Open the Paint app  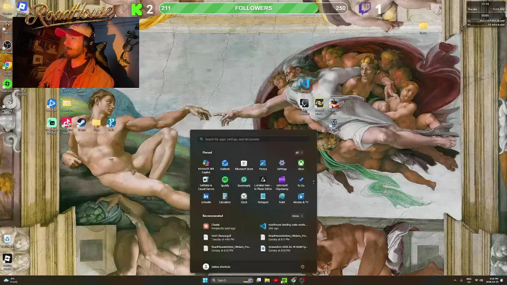[282, 199]
